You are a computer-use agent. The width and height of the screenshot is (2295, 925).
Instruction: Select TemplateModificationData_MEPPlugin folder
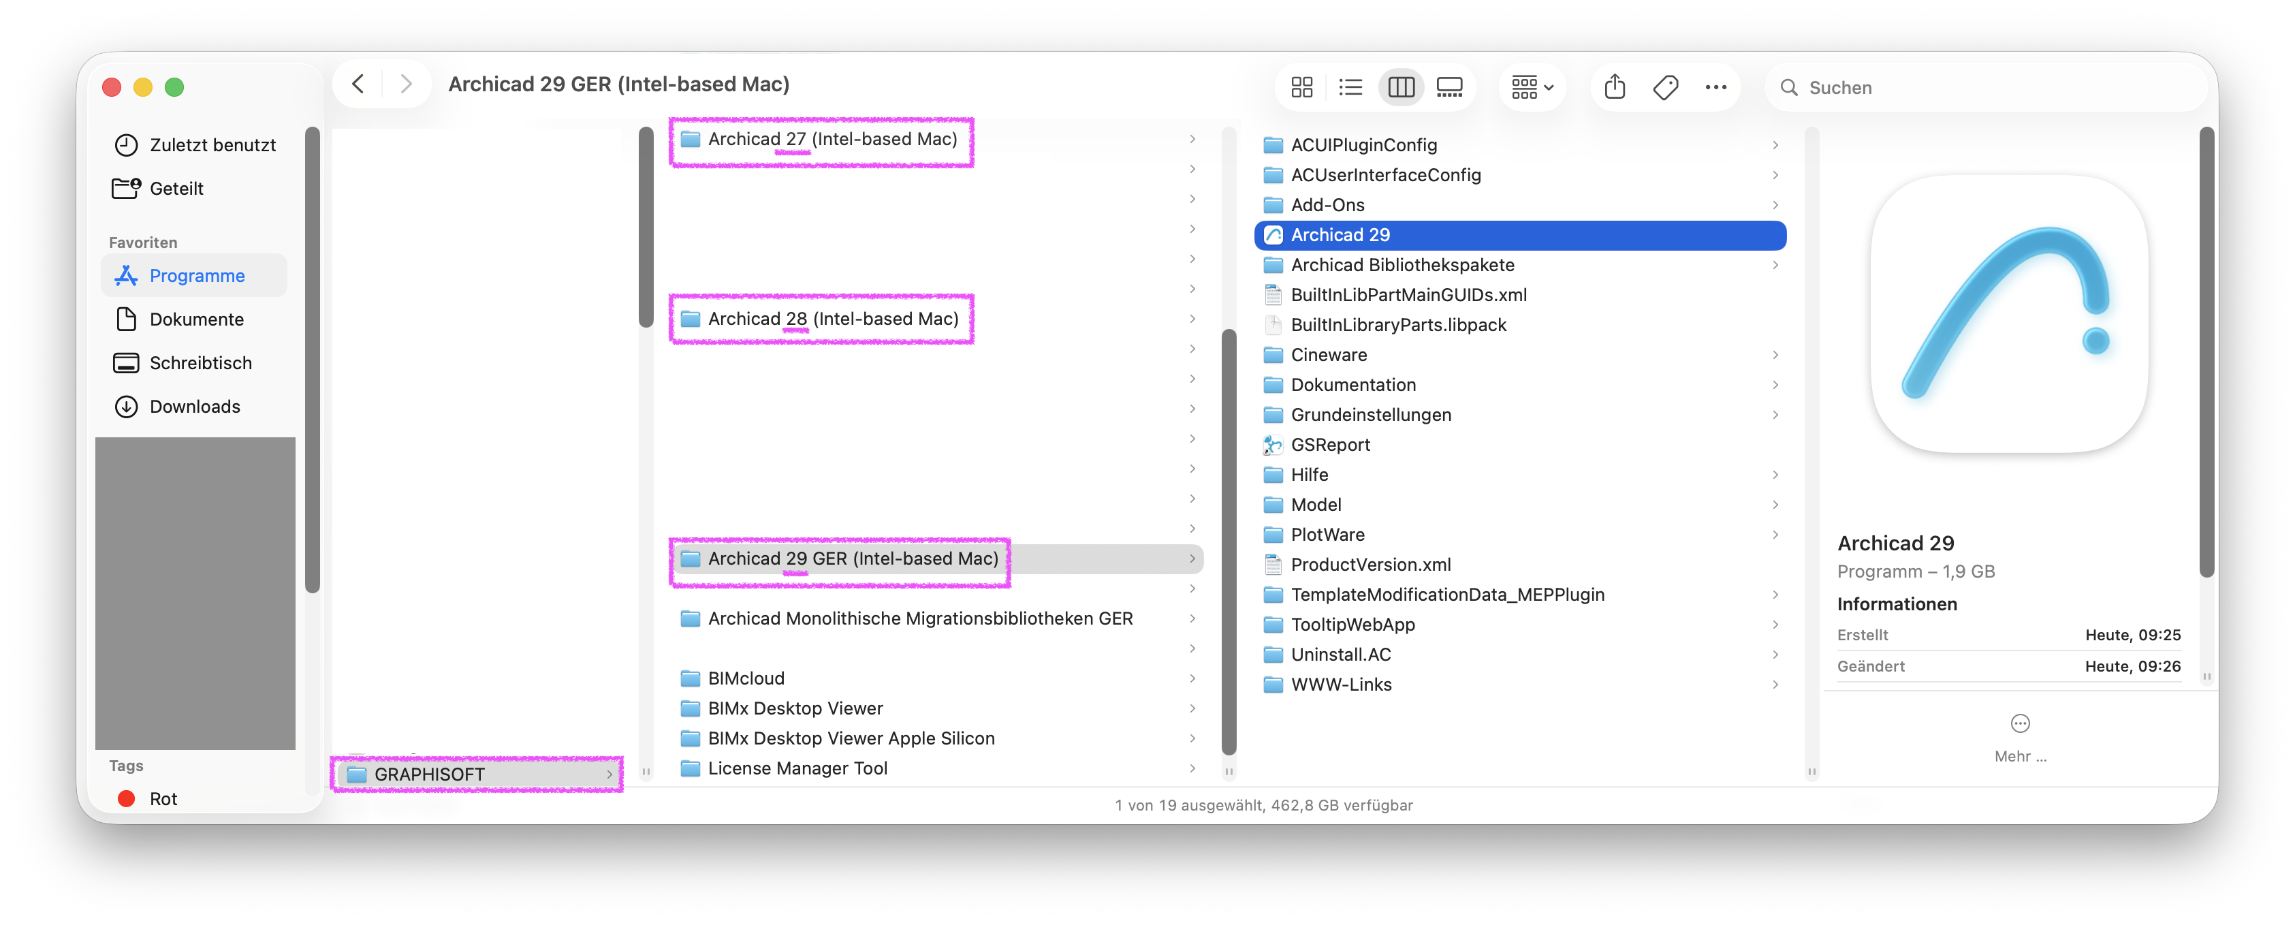tap(1520, 595)
